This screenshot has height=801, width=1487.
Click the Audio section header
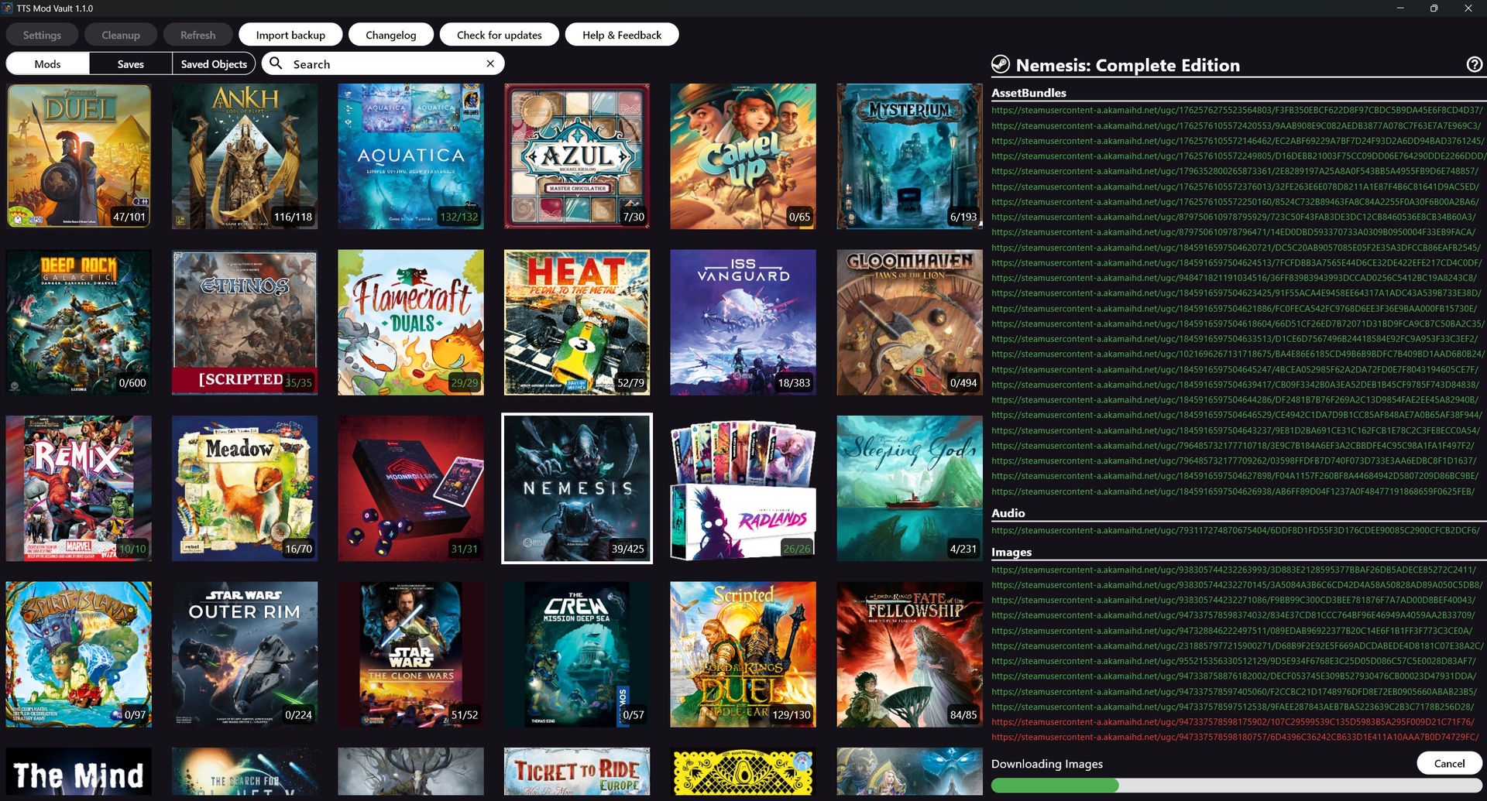pos(1008,512)
